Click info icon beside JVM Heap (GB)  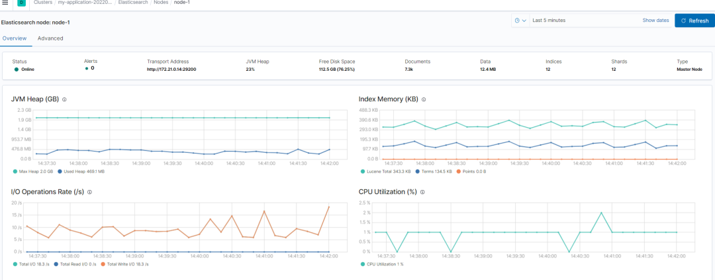point(64,99)
